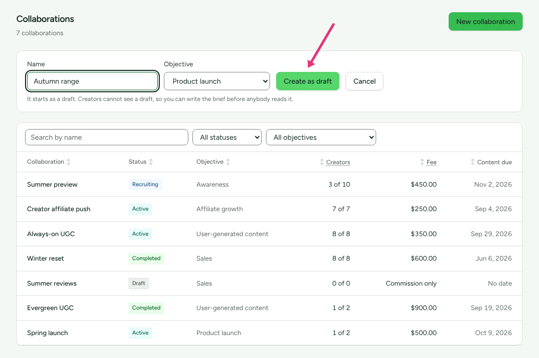Open the All statuses filter dropdown
This screenshot has height=358, width=539.
click(x=227, y=137)
